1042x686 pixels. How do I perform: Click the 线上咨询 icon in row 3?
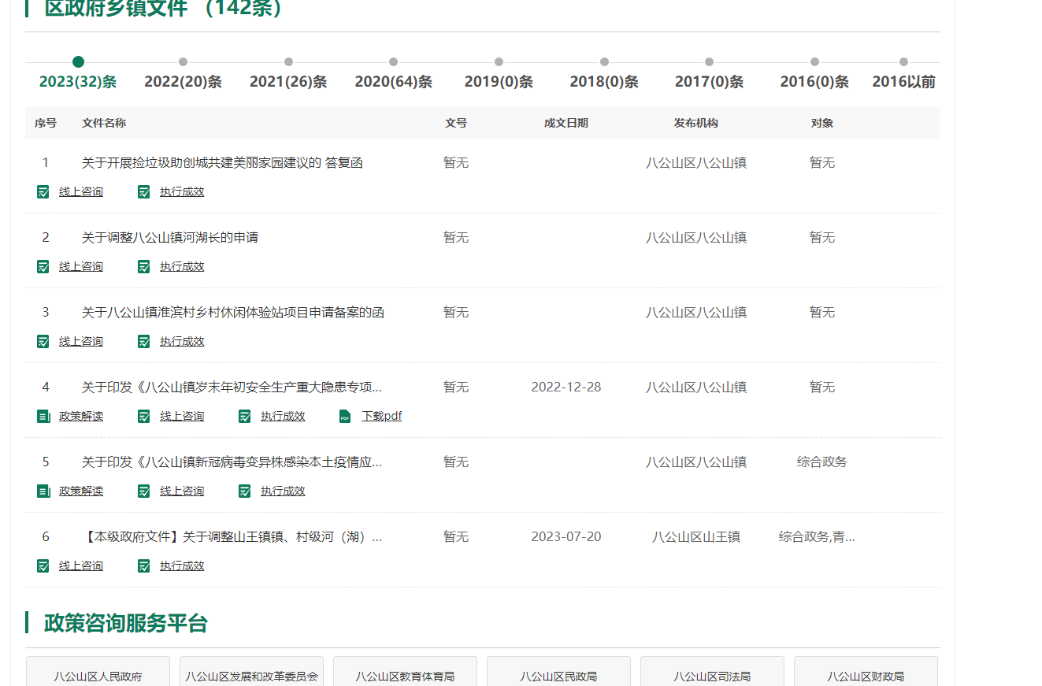(43, 341)
